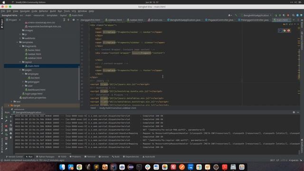
Task: Switch to sidebar.html editor tab
Action: pos(114,20)
